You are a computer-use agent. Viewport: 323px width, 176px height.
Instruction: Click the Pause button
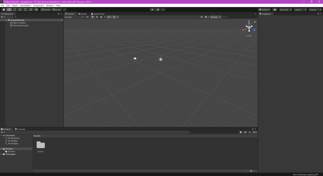click(158, 10)
